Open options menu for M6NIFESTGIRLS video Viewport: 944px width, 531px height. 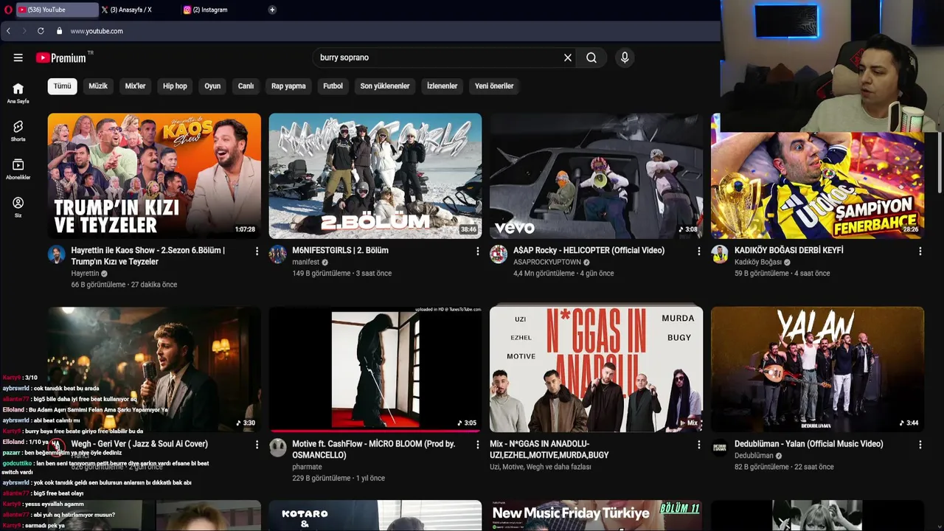(x=478, y=251)
